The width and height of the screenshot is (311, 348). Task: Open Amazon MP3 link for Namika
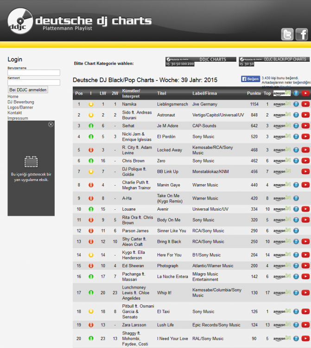282,104
